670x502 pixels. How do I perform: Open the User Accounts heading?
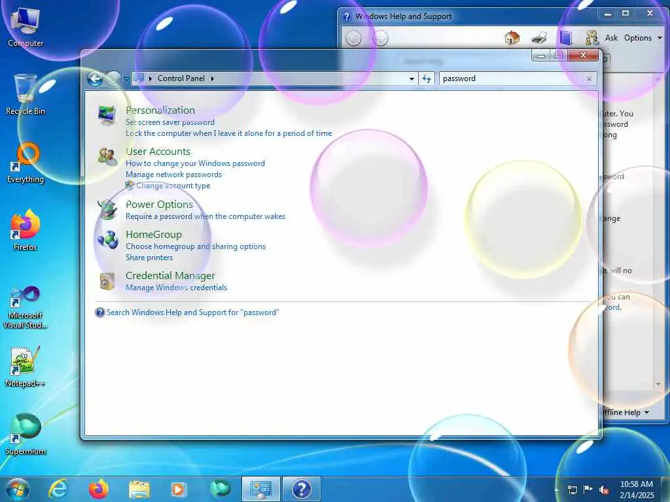[x=158, y=152]
